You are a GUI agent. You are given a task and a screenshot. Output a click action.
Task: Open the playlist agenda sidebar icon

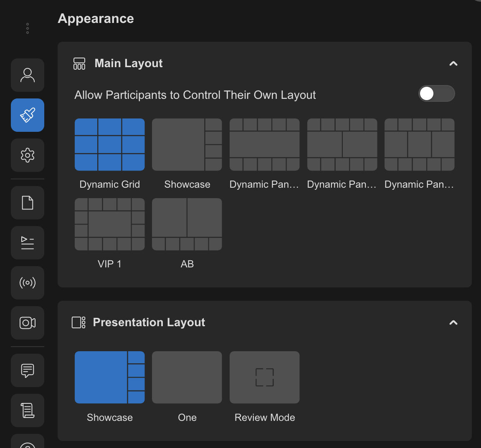(x=28, y=243)
